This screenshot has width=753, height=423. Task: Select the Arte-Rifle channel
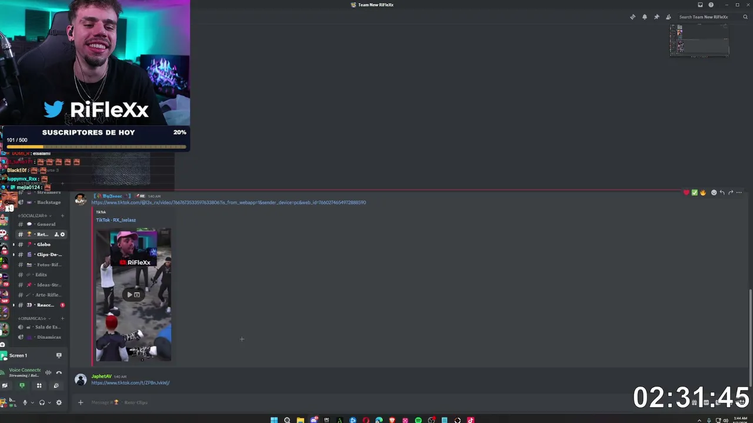pyautogui.click(x=41, y=295)
